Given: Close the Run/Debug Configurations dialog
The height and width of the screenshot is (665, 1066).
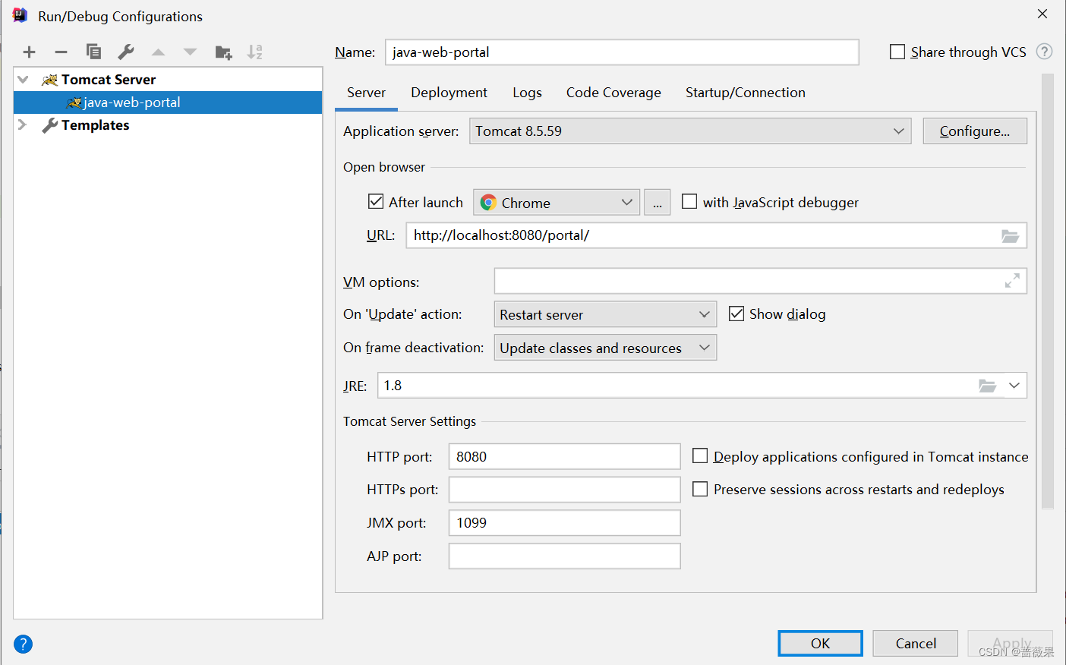Looking at the screenshot, I should pos(1042,14).
